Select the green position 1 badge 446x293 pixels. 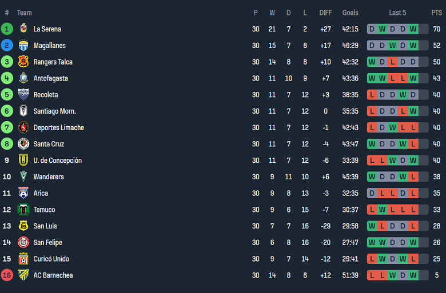[7, 29]
